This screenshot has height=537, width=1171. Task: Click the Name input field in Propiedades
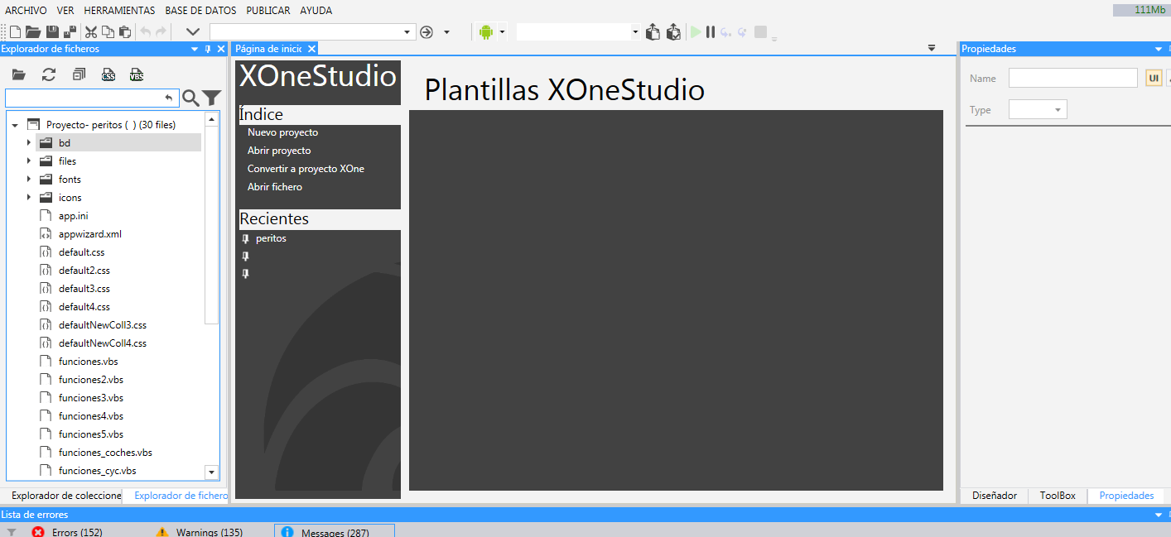pos(1072,78)
